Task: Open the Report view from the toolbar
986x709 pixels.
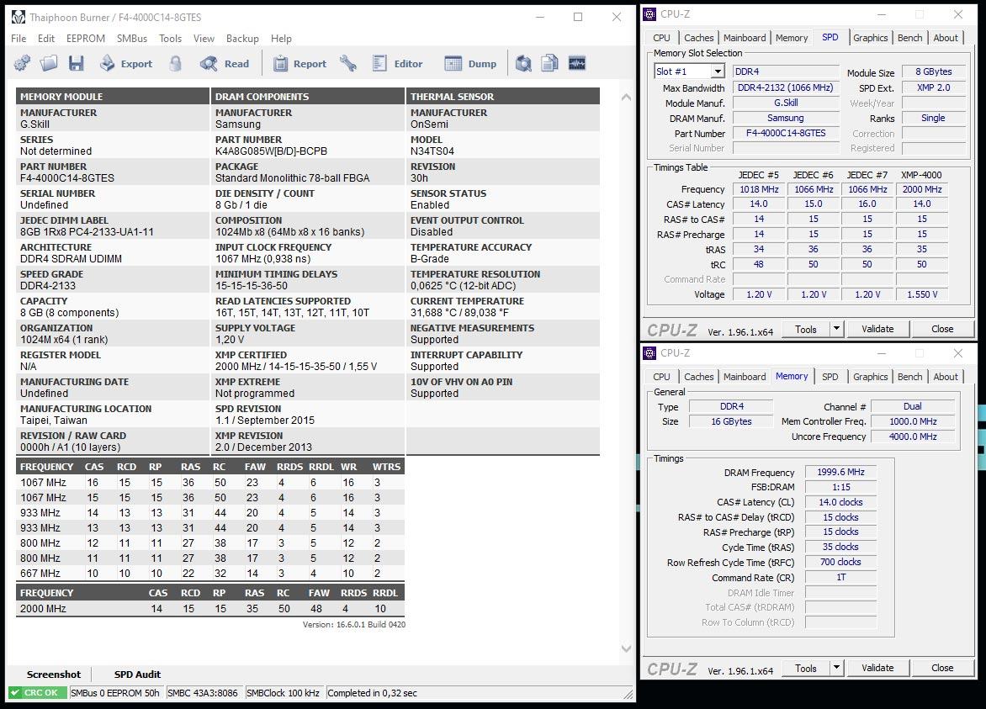Action: (300, 63)
